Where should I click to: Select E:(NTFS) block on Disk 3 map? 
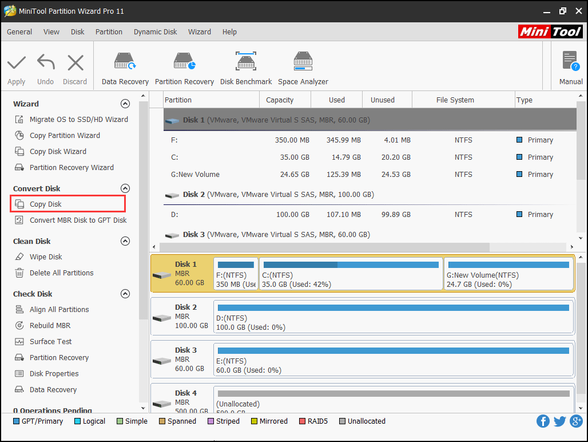394,360
